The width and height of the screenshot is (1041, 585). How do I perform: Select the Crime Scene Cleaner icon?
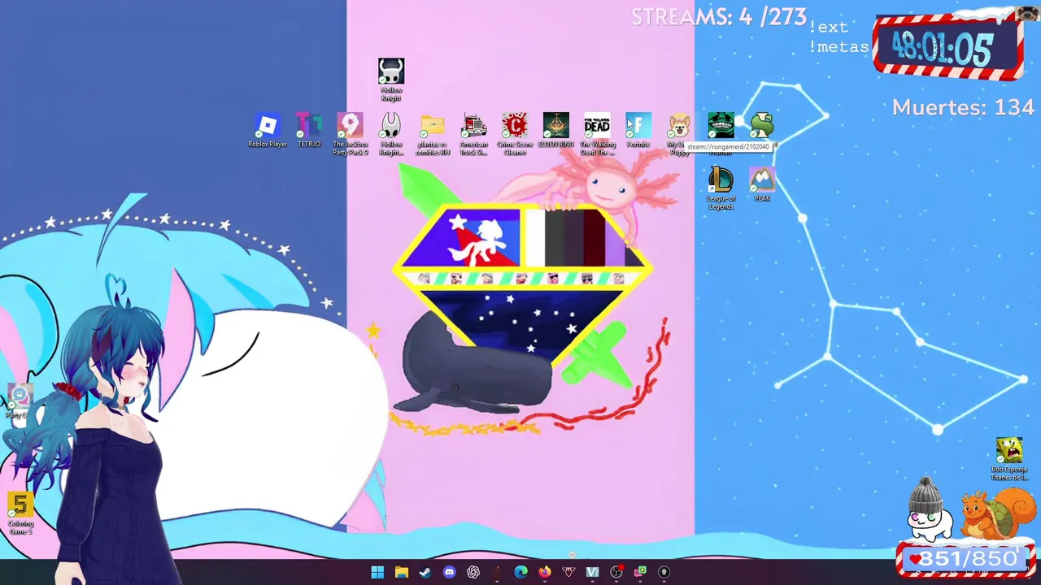point(515,134)
